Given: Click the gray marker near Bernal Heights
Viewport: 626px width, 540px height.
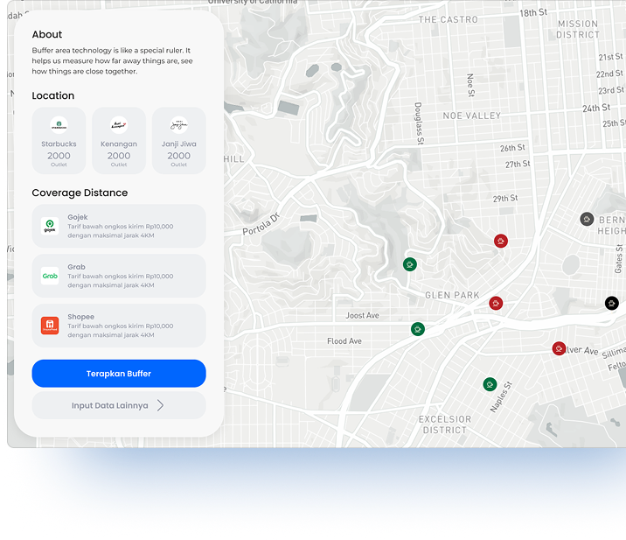Looking at the screenshot, I should click(x=588, y=219).
